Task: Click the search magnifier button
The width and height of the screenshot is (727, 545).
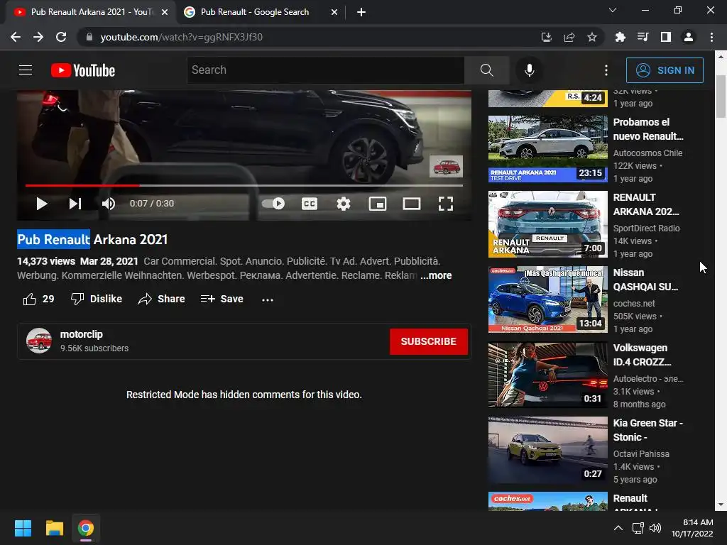Action: point(487,70)
